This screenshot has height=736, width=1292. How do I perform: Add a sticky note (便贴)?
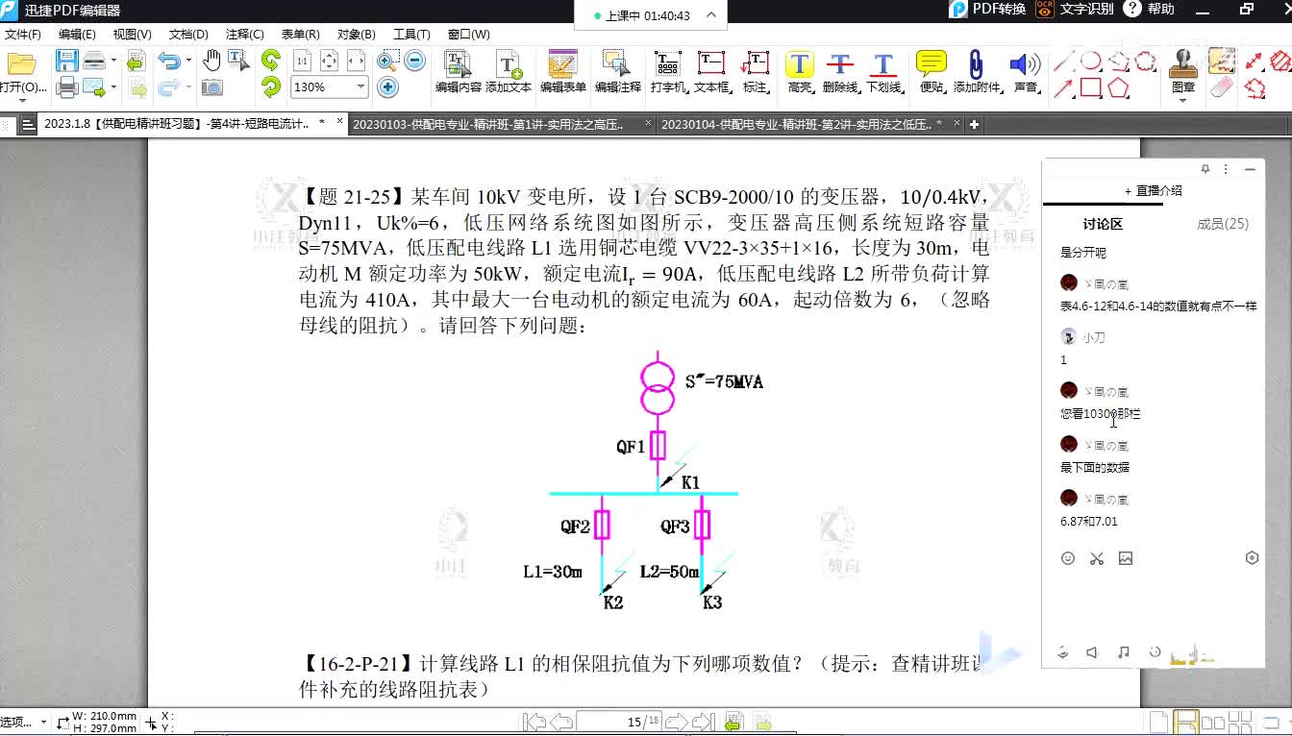[931, 72]
